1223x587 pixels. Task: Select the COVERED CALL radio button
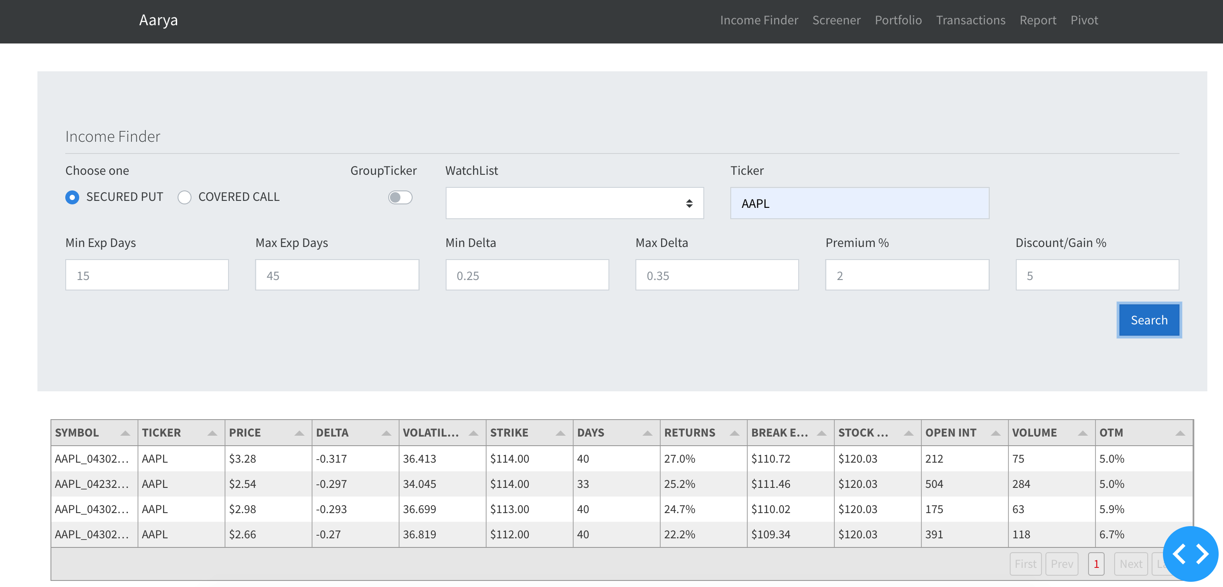[x=185, y=197]
